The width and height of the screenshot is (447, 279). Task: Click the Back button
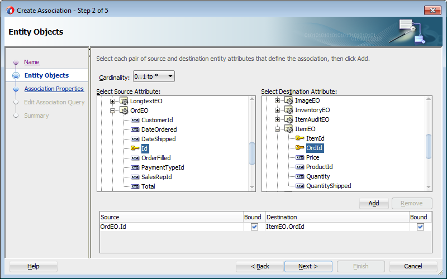[260, 266]
